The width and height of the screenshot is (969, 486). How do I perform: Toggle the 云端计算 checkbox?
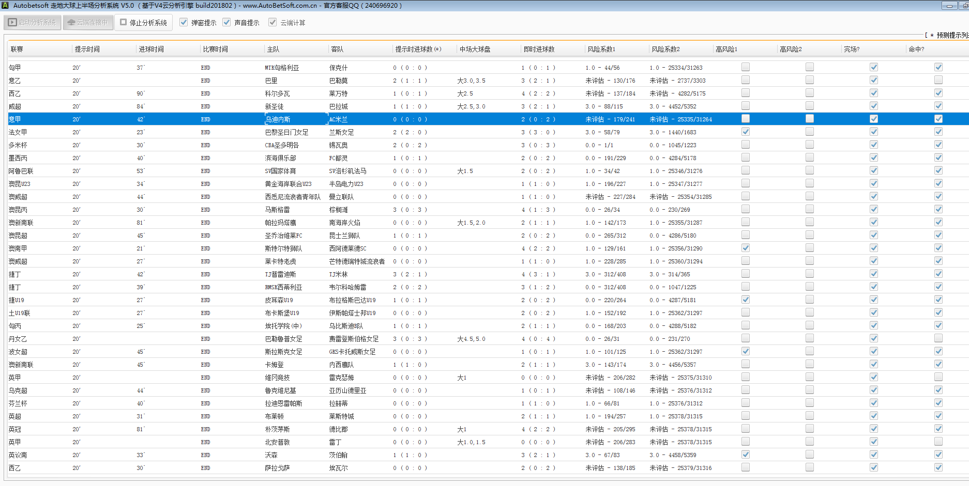coord(272,23)
